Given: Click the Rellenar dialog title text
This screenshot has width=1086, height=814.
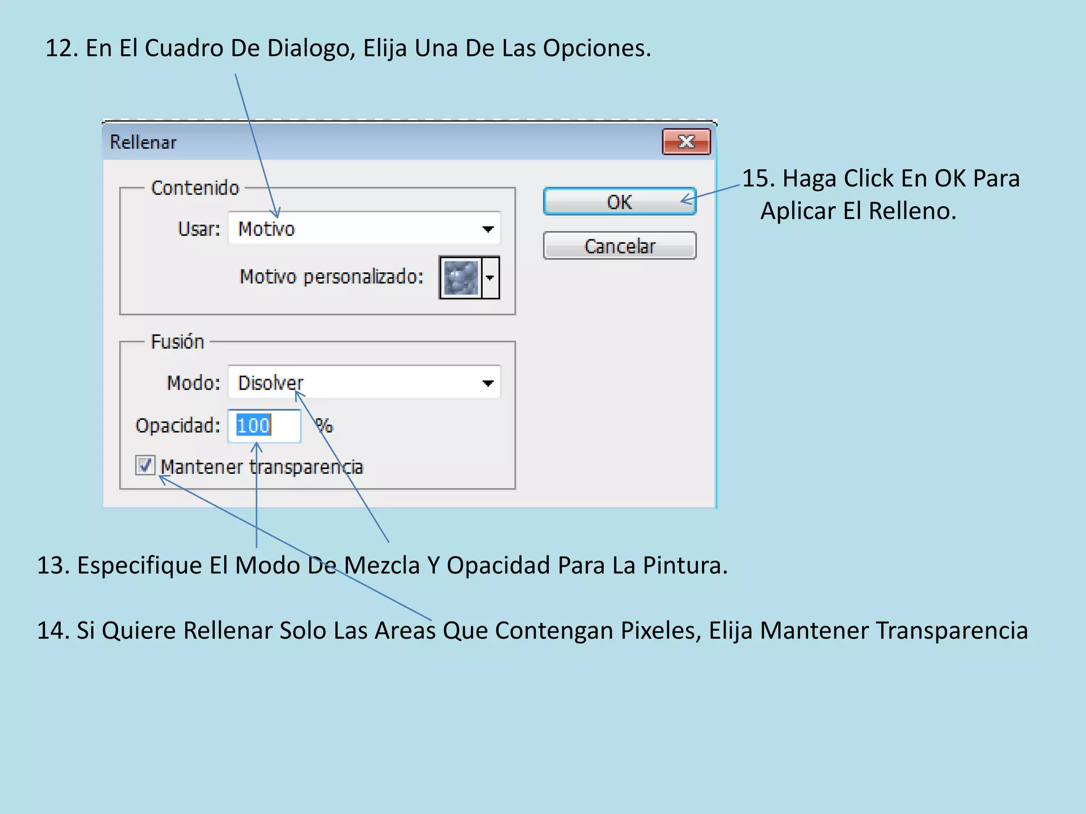Looking at the screenshot, I should [x=143, y=142].
